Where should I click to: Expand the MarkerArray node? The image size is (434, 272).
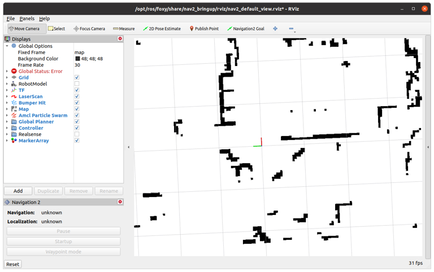click(x=7, y=141)
